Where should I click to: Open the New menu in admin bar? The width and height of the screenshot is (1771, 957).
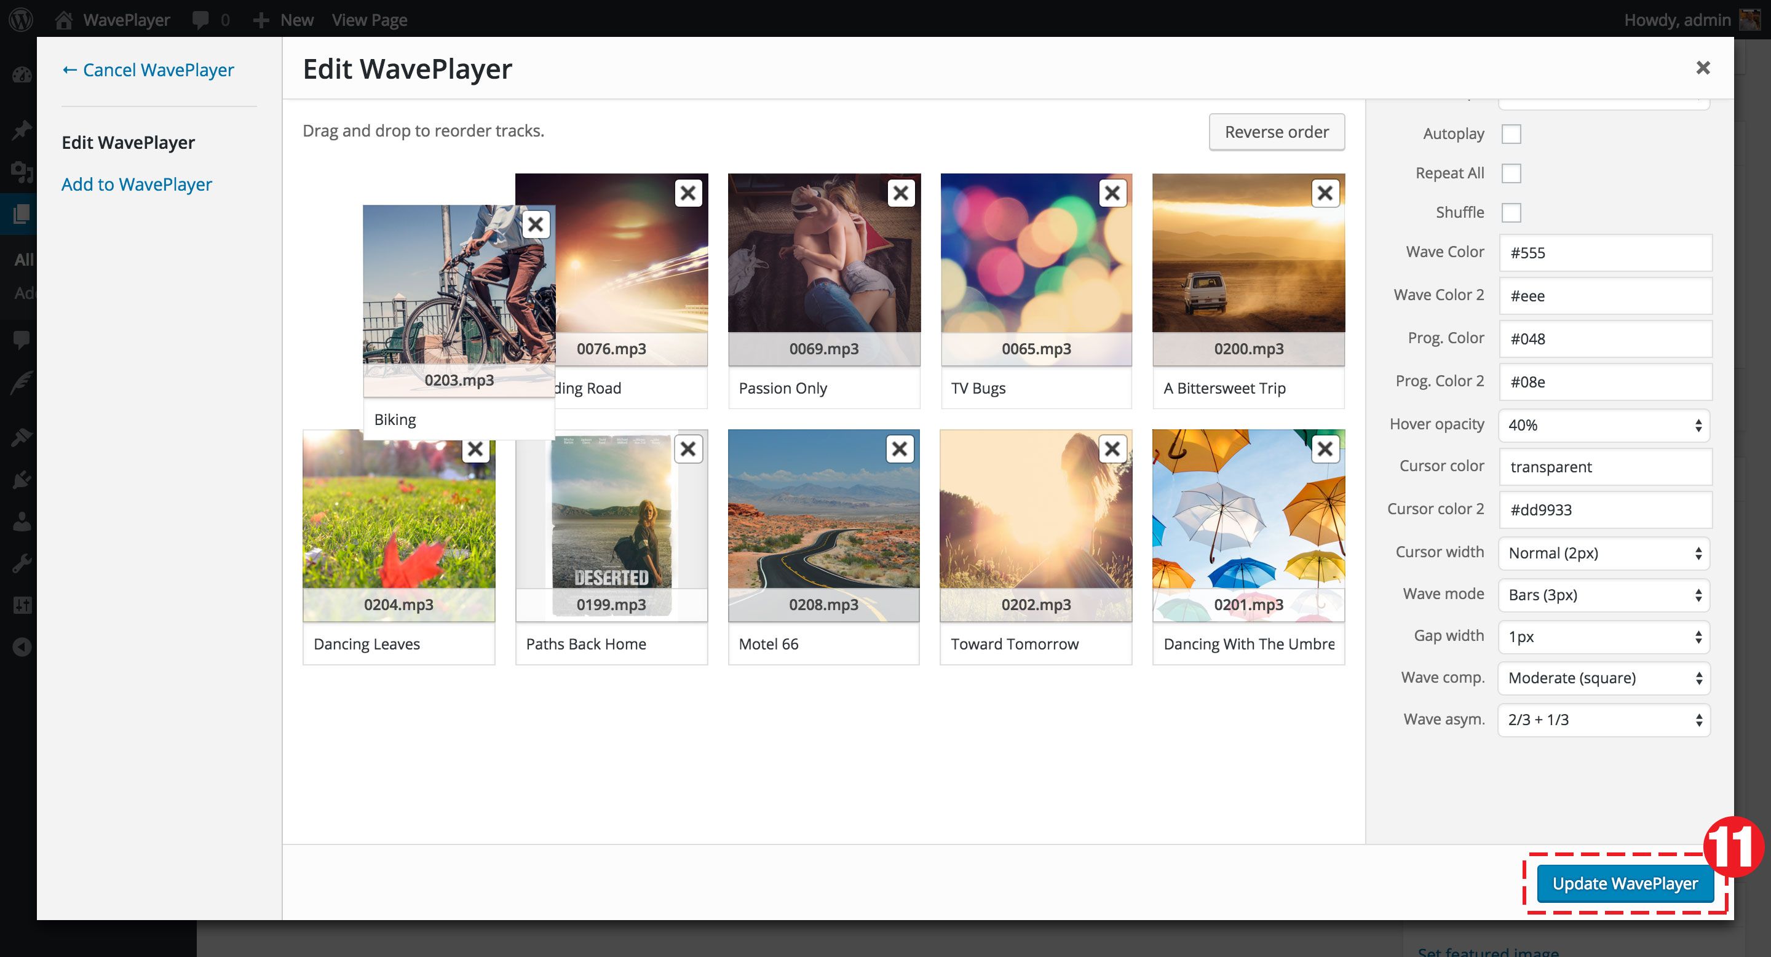(283, 19)
